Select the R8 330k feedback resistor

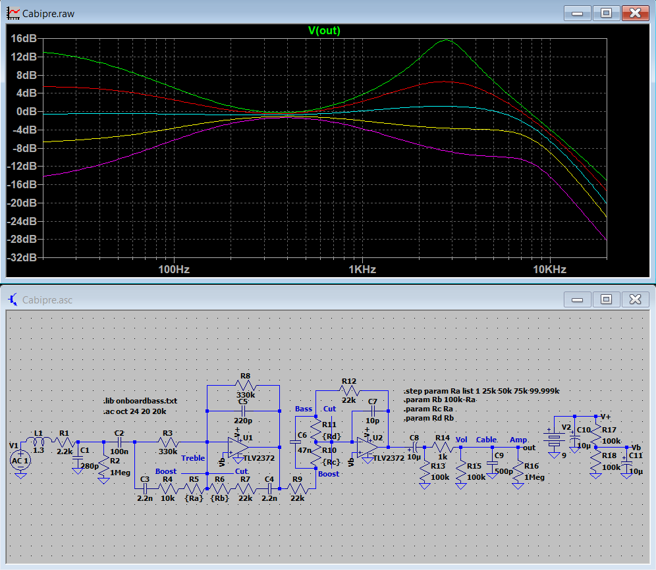245,385
